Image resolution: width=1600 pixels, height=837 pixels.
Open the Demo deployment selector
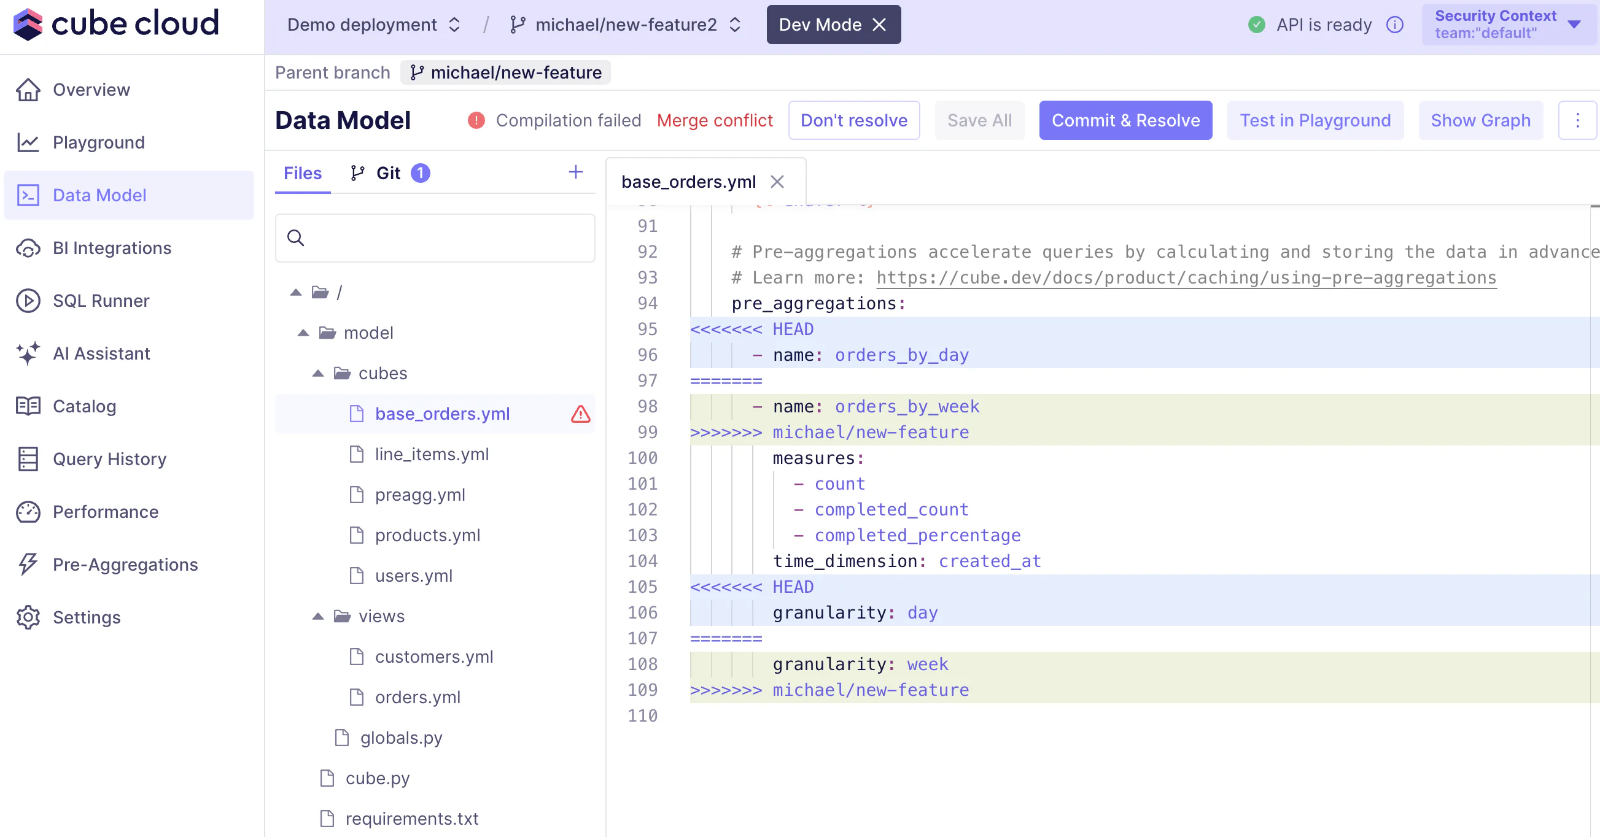[x=373, y=25]
